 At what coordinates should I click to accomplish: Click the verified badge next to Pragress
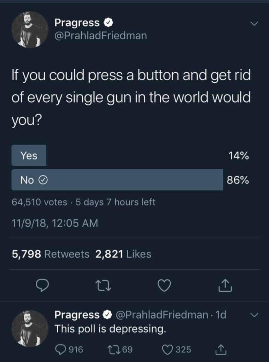[108, 23]
